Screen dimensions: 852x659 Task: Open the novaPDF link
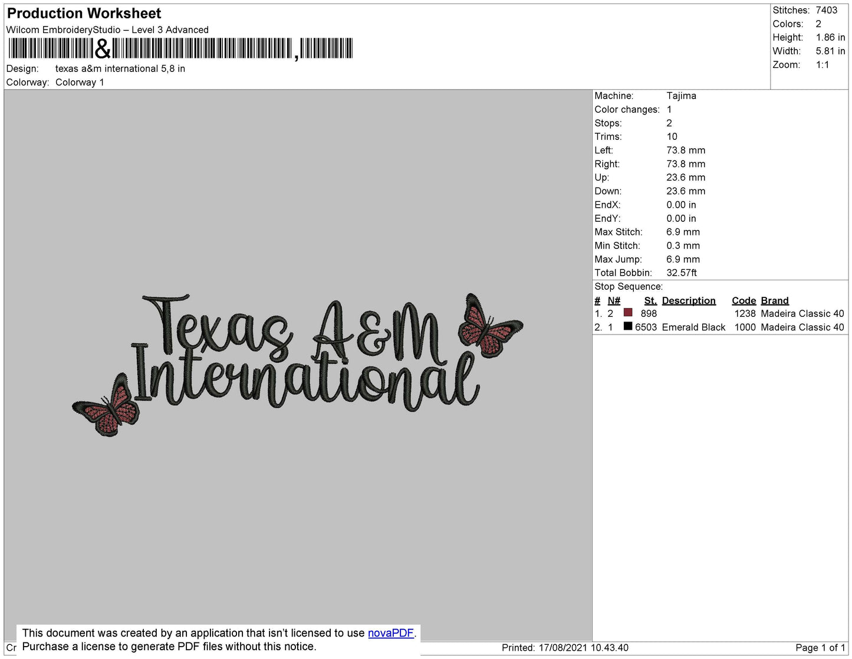point(391,633)
